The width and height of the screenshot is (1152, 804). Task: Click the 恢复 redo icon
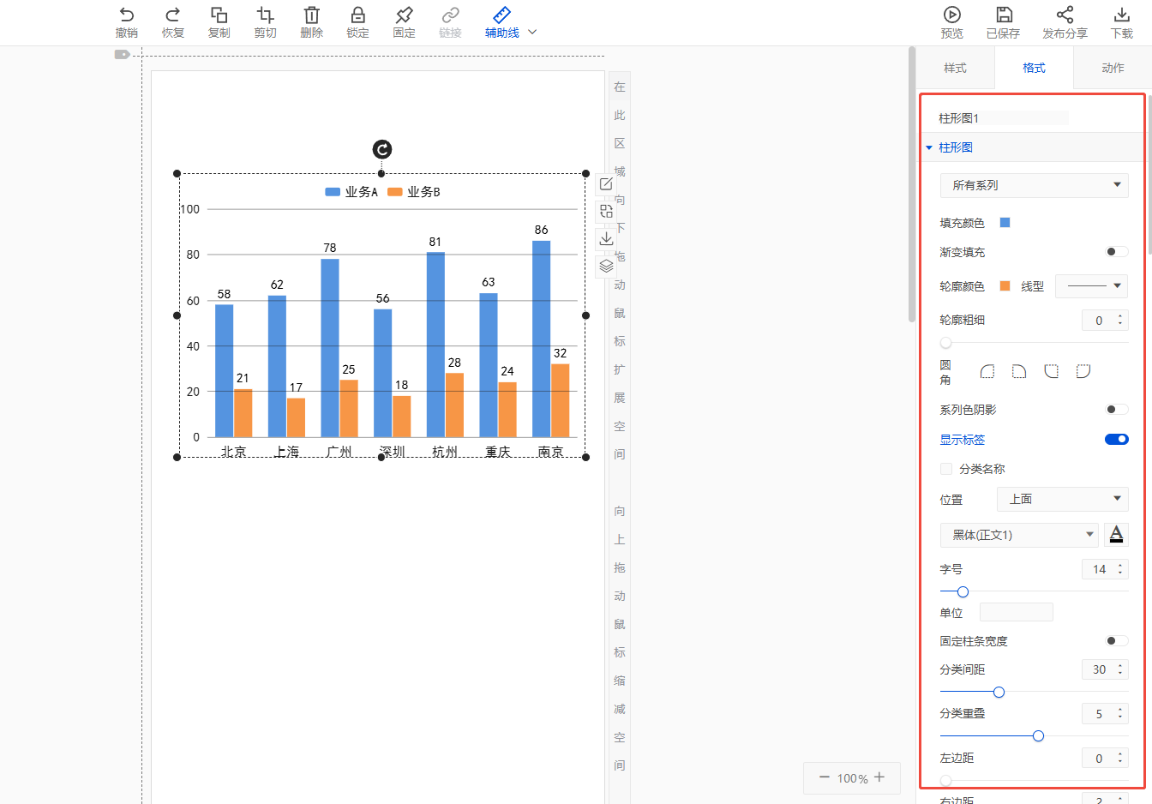pos(173,15)
